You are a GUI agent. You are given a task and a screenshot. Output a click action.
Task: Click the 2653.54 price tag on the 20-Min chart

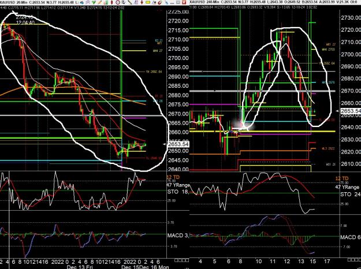tap(178, 144)
